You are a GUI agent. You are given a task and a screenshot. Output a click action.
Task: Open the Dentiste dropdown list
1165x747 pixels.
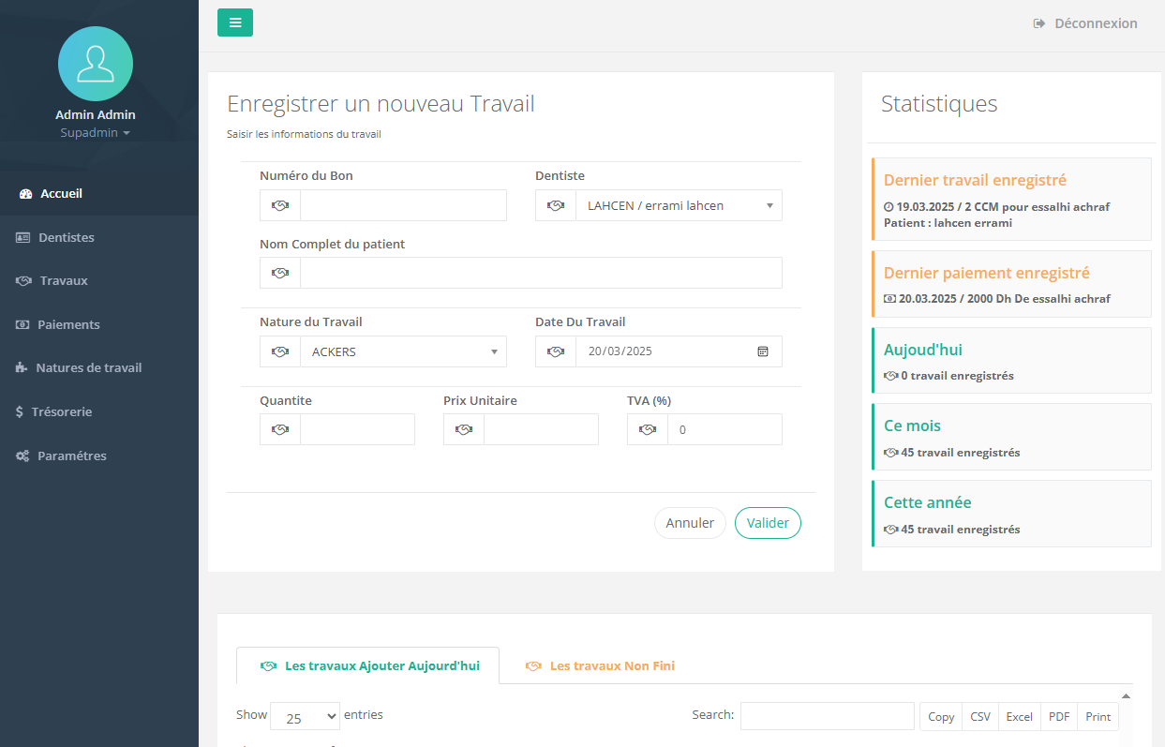679,205
